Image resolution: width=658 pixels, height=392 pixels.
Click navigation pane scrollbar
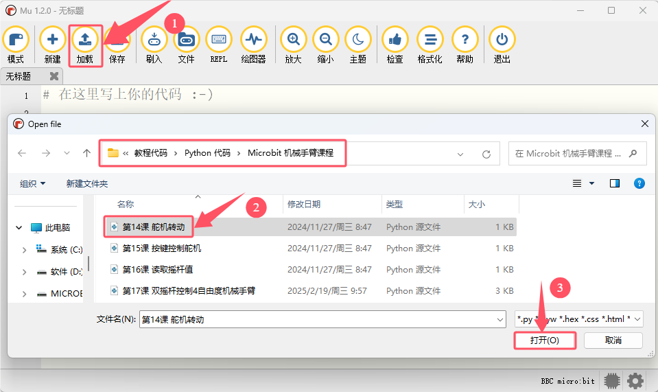tap(89, 264)
